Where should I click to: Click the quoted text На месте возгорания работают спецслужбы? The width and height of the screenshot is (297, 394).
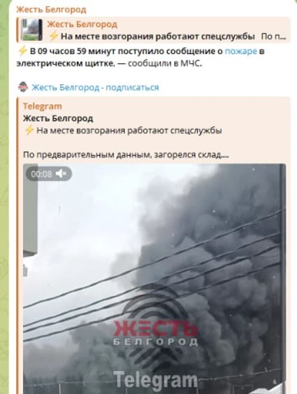158,37
